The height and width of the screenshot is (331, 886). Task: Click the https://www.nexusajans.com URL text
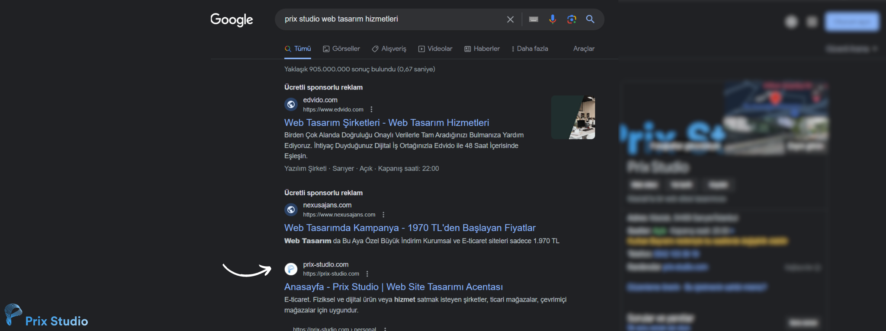click(339, 215)
